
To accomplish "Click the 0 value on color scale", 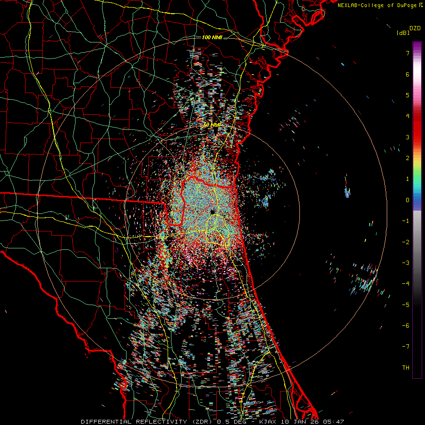I will [408, 200].
